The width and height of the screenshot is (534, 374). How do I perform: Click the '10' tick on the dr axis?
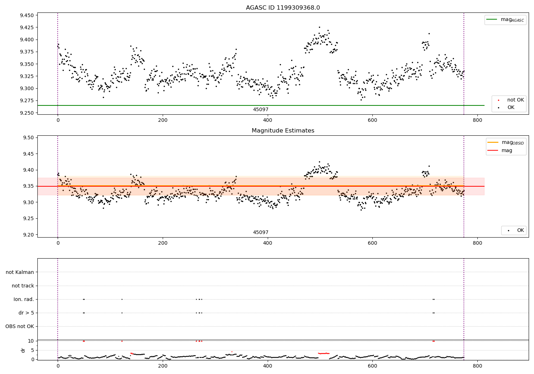31,341
